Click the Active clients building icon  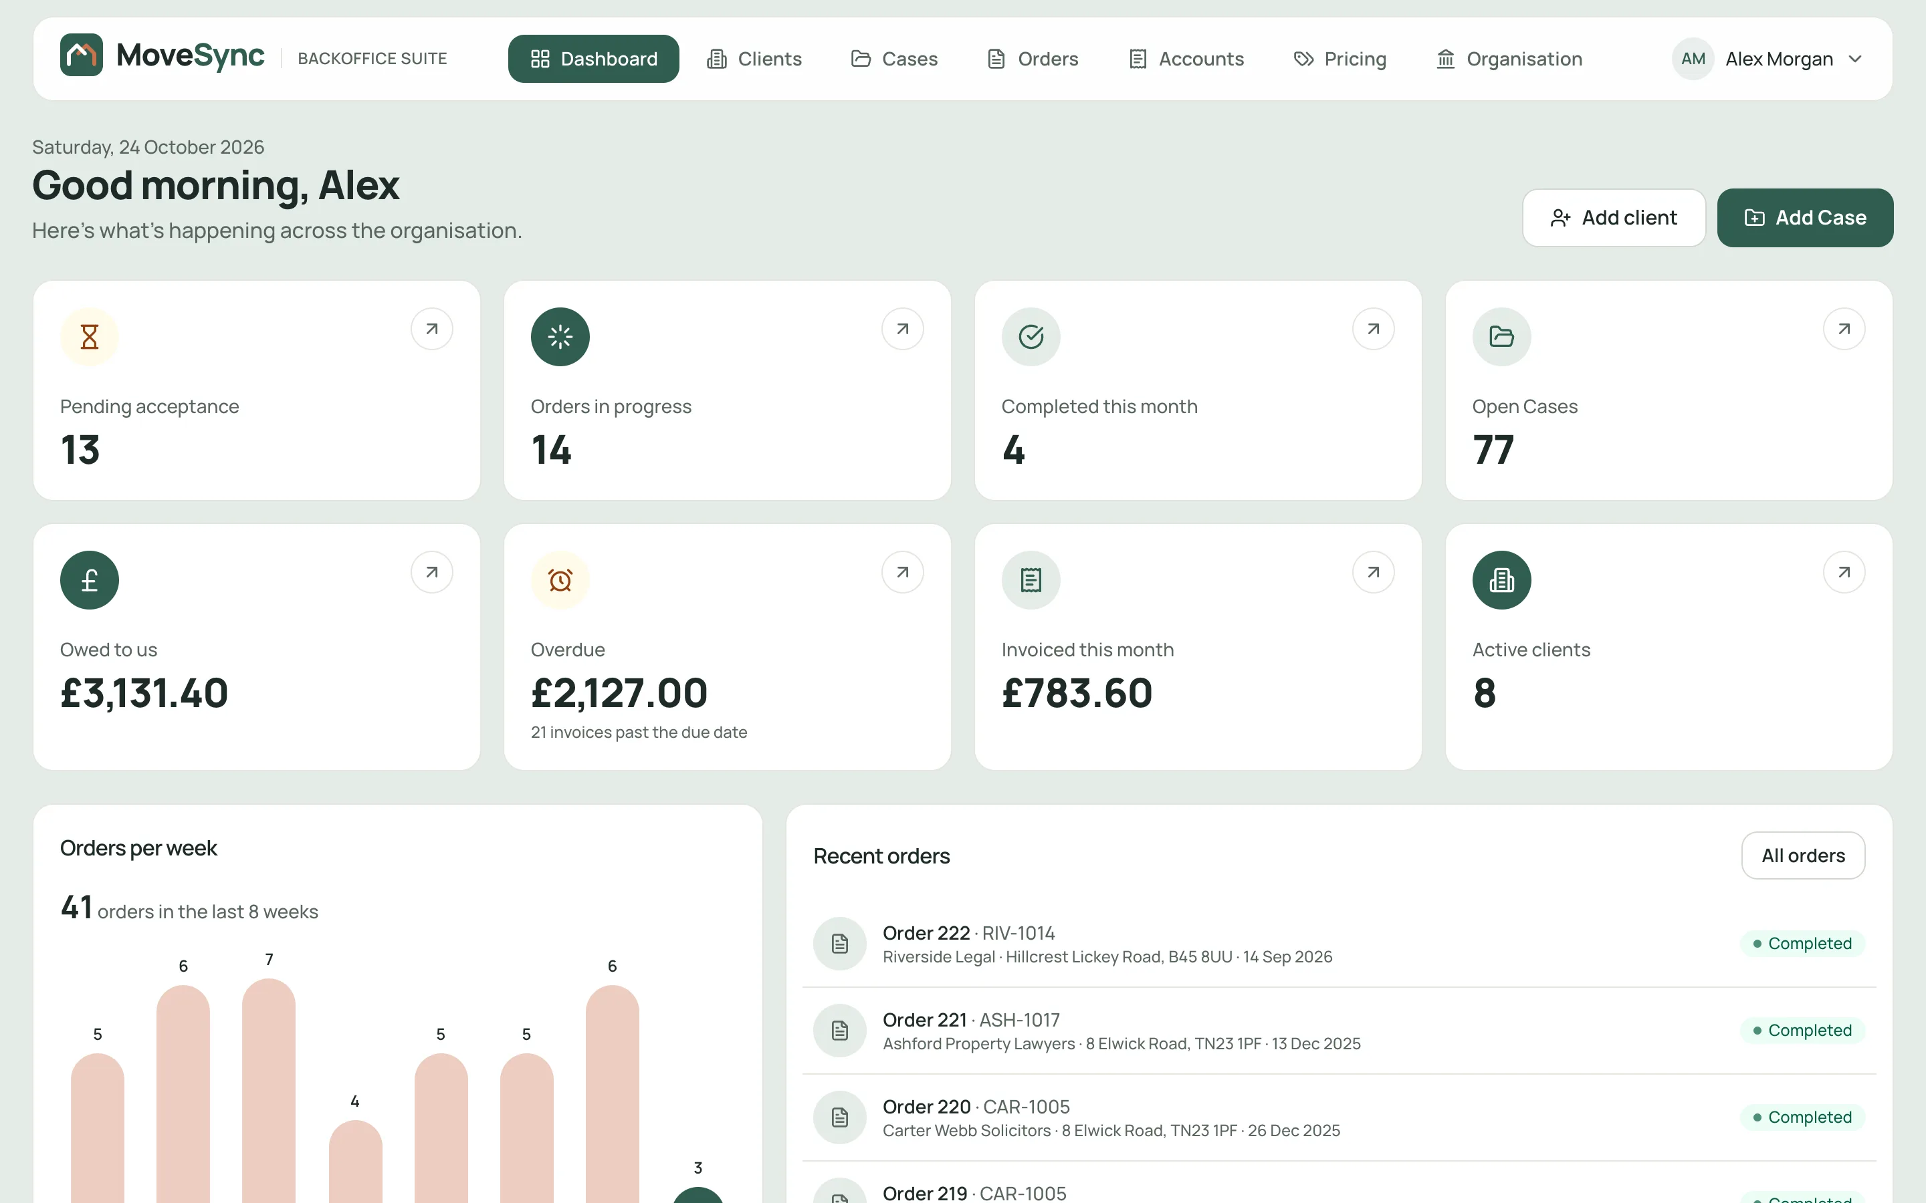coord(1502,580)
